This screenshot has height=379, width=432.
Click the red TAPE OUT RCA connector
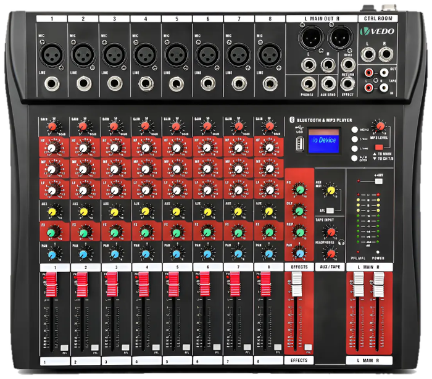(x=368, y=73)
